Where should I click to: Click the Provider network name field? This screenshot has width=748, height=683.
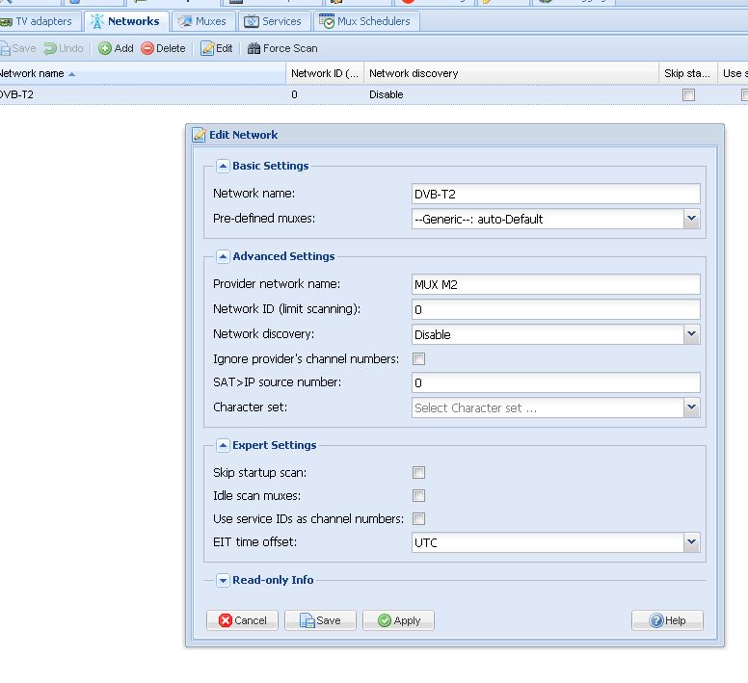(x=555, y=284)
